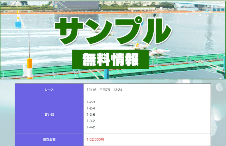This screenshot has width=226, height=146.
Task: Select the 推奨金額 header cell
Action: coord(49,140)
